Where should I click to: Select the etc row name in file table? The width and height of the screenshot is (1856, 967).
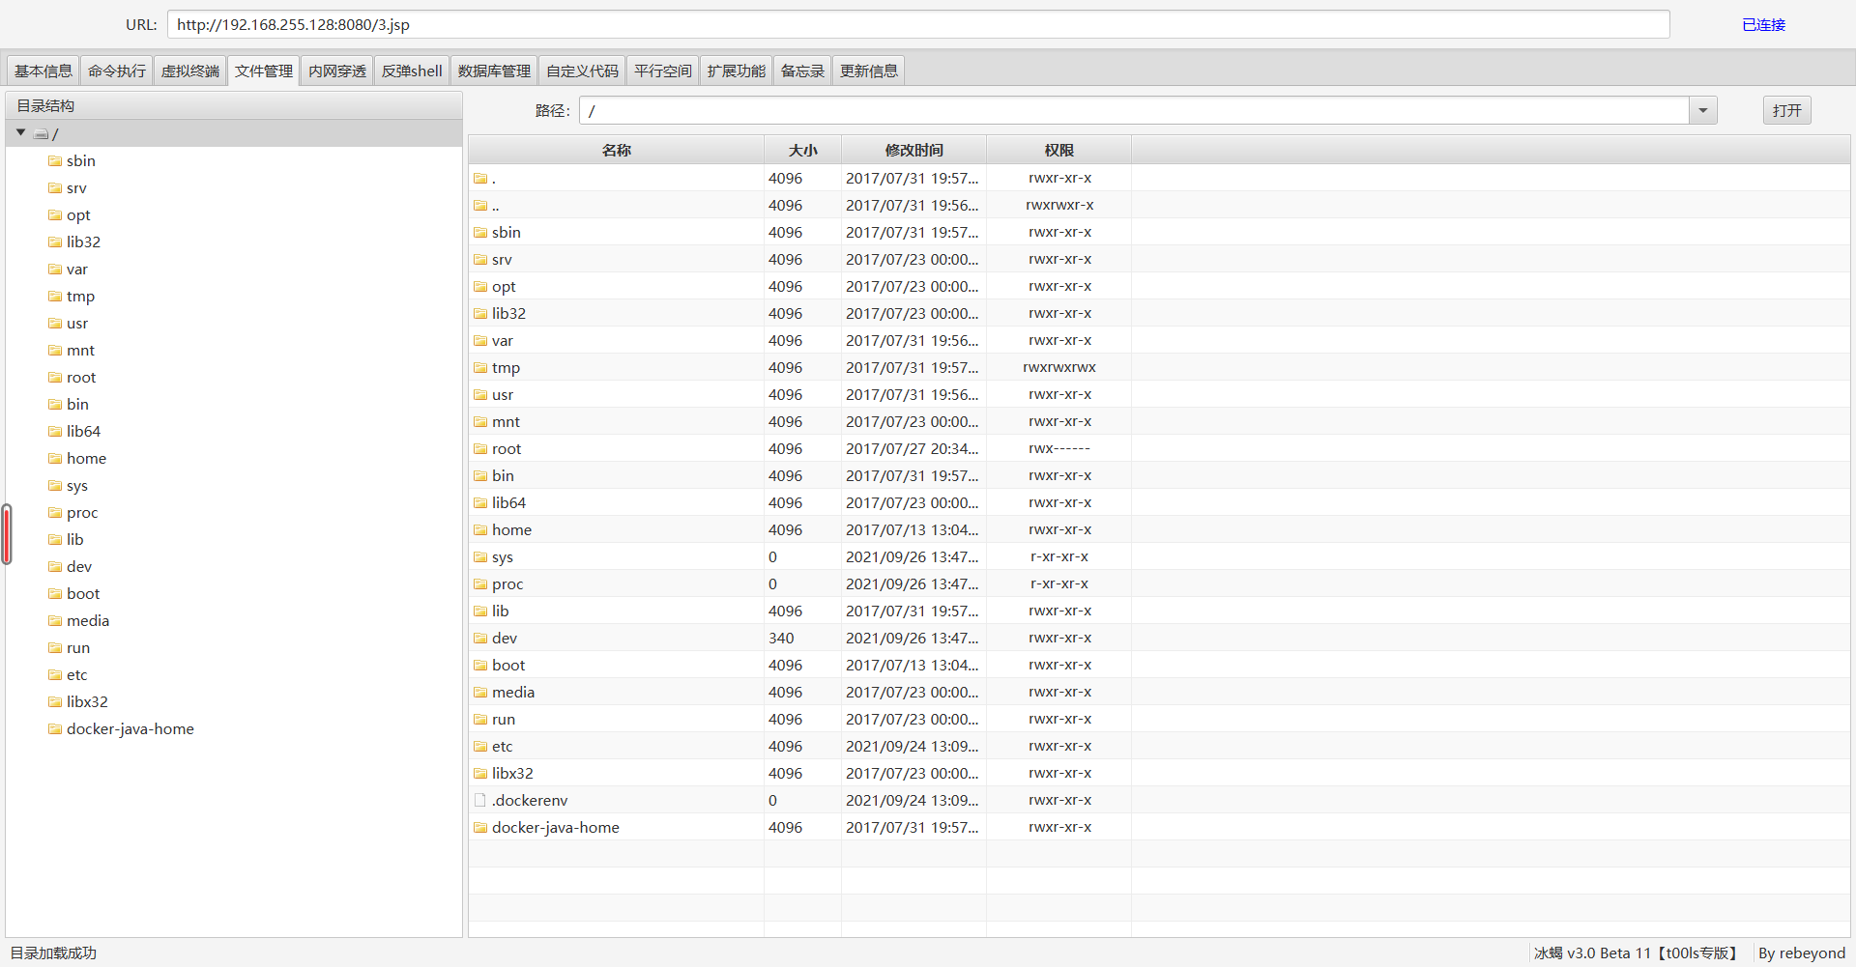(503, 747)
